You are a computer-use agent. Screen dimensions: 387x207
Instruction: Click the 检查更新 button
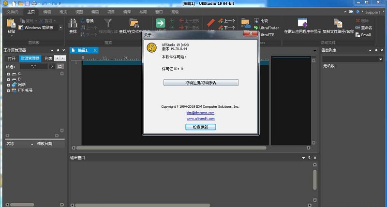coord(201,127)
